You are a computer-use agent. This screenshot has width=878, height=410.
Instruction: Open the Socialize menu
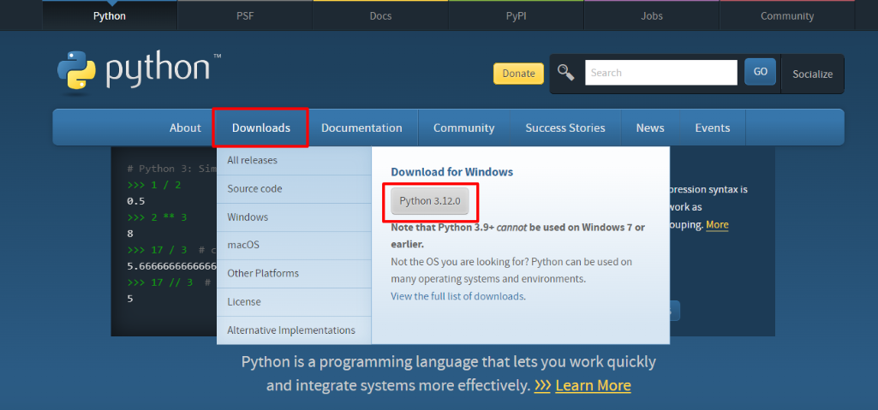[813, 74]
